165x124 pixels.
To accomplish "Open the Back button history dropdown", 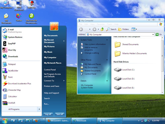I will click(x=90, y=29).
